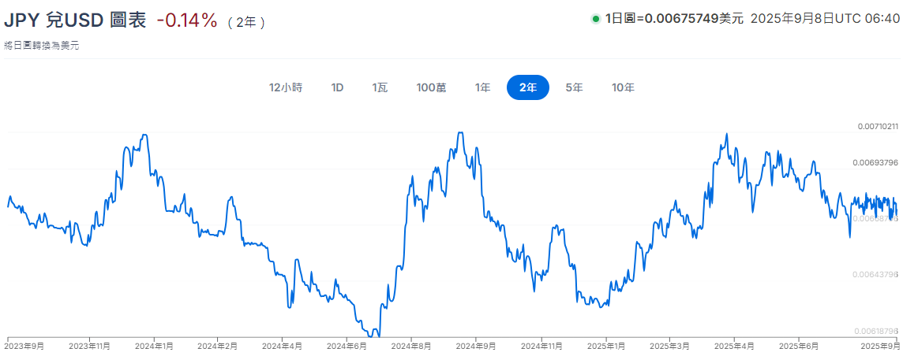Click the 2024年11月 x-axis label
Viewport: 903px width, 356px height.
541,347
